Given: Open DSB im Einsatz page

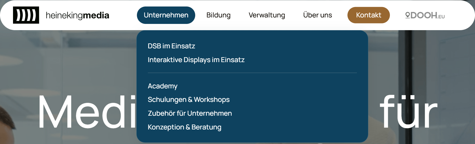Looking at the screenshot, I should tap(171, 46).
